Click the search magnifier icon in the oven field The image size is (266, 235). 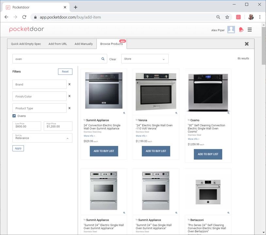pyautogui.click(x=103, y=59)
